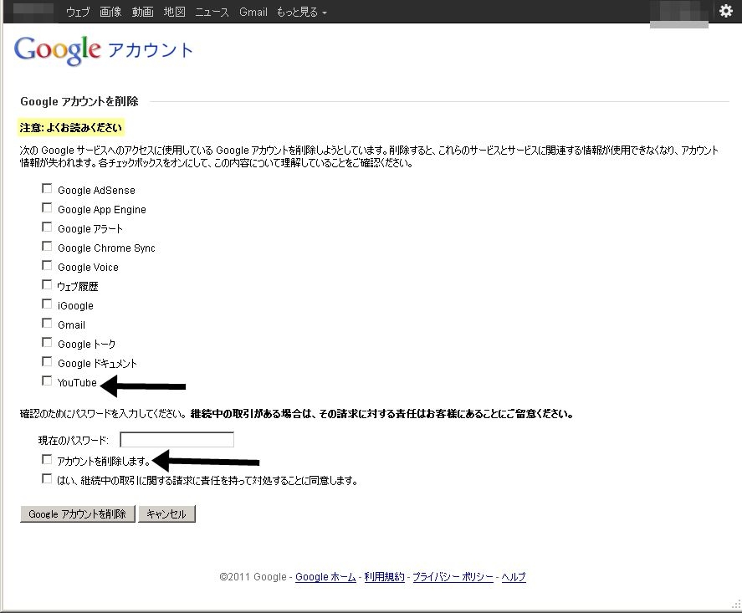Check the YouTube checkbox

click(47, 381)
